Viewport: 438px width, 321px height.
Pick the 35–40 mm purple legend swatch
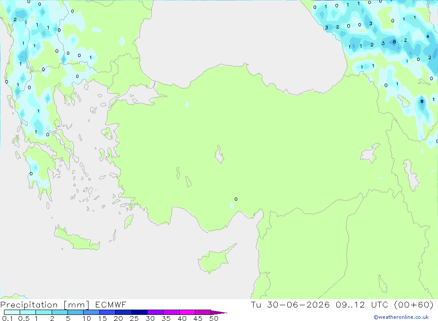171,312
